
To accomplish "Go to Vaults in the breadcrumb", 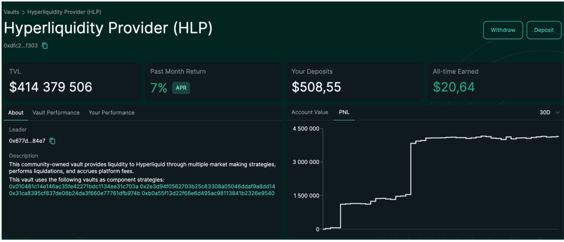I will (x=11, y=12).
